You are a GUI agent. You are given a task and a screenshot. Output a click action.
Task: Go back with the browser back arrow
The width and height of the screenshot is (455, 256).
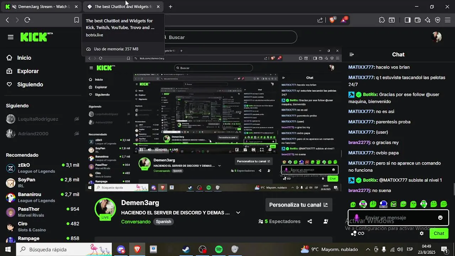click(x=7, y=20)
